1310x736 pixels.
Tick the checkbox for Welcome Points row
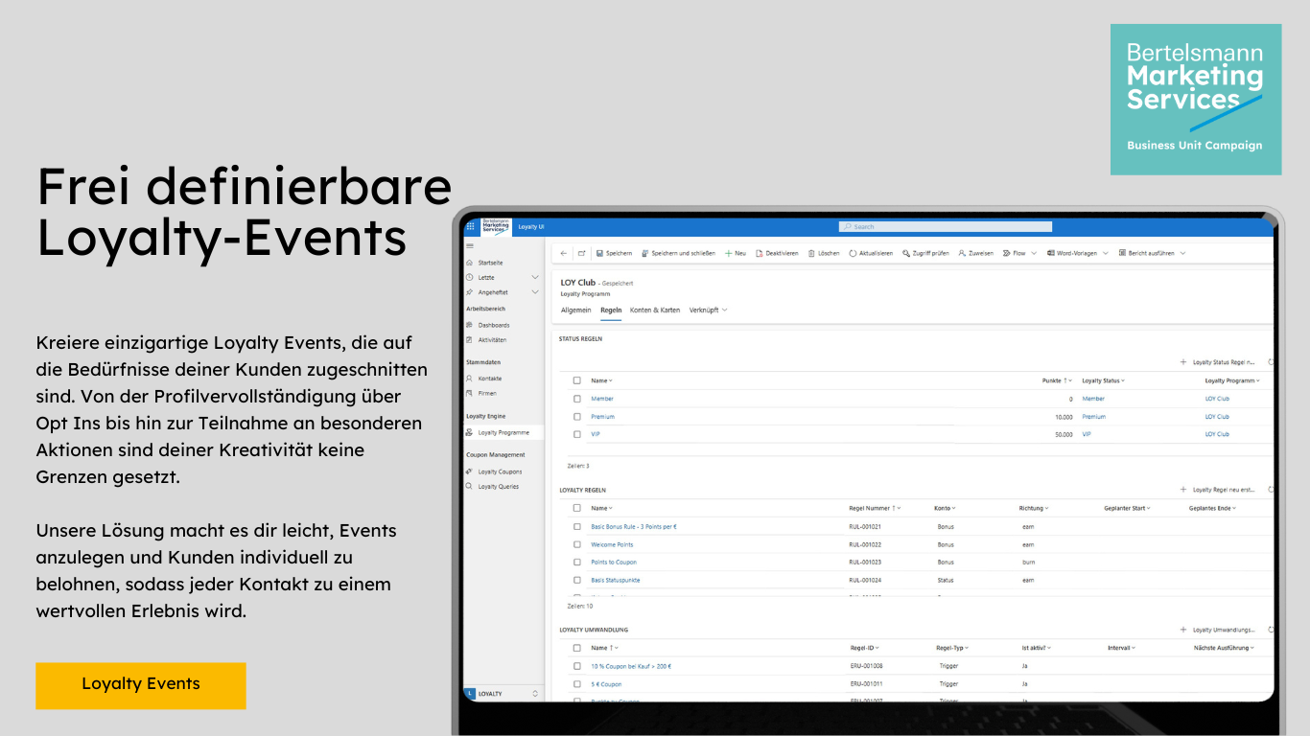tap(577, 544)
